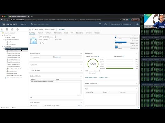Image resolution: width=165 pixels, height=123 pixels.
Task: Click the Storage usage bar
Action: click(x=126, y=47)
